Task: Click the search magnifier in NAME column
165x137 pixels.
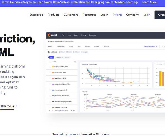Action: pos(75,62)
